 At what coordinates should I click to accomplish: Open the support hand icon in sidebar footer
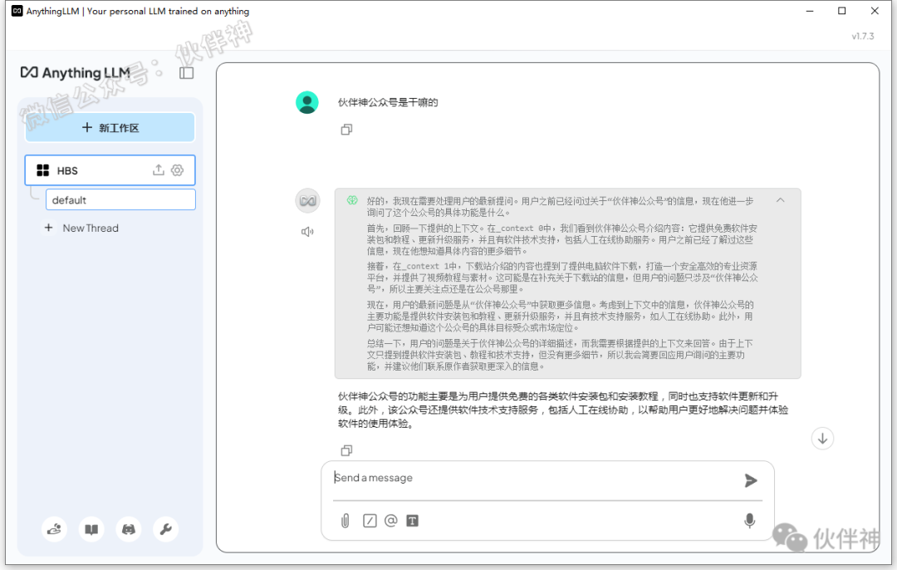coord(54,529)
